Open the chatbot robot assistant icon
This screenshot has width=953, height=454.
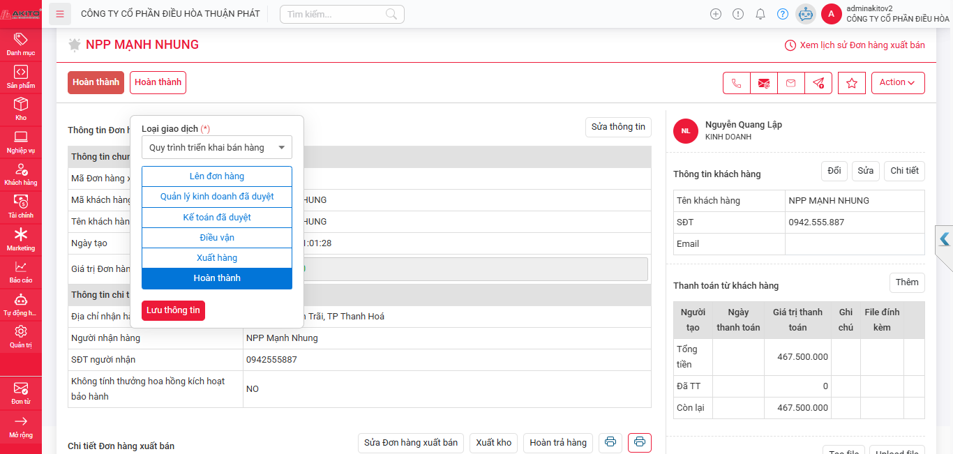pos(806,14)
